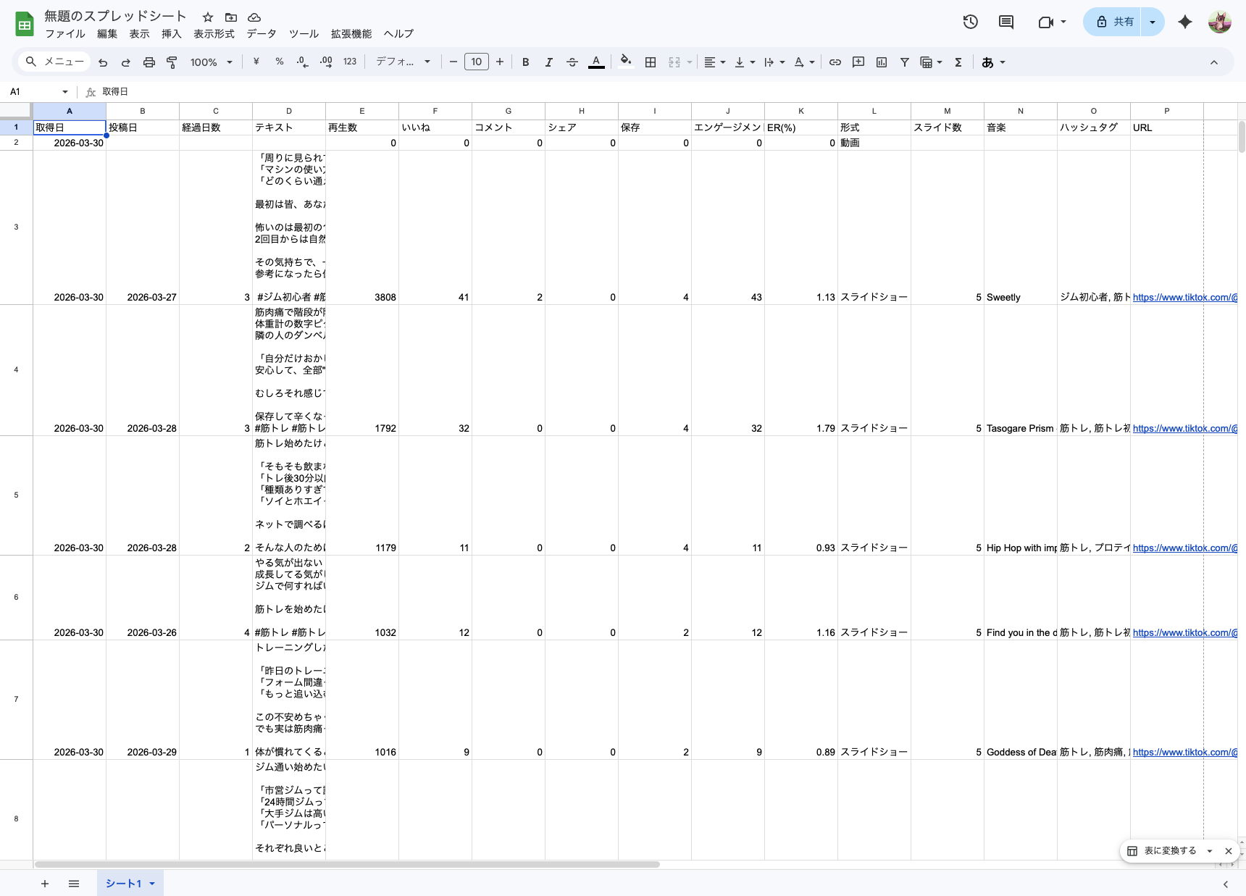Open the zoom 100% dropdown

[x=211, y=62]
